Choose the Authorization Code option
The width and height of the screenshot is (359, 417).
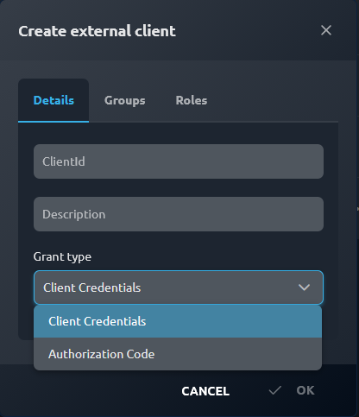click(x=178, y=354)
